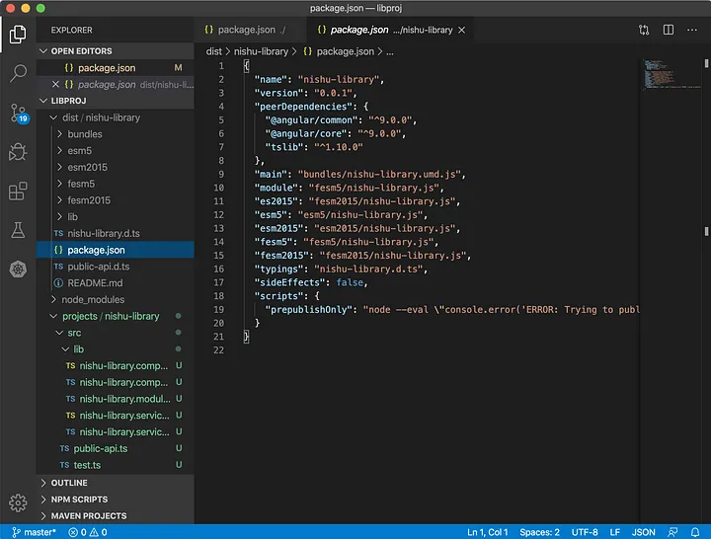
Task: Open the Run and Debug view
Action: click(x=18, y=152)
